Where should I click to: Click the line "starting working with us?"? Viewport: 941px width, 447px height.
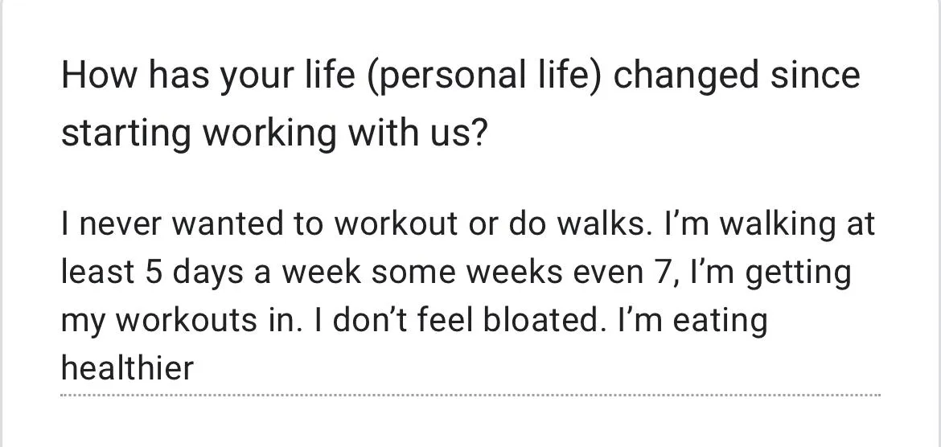click(273, 133)
